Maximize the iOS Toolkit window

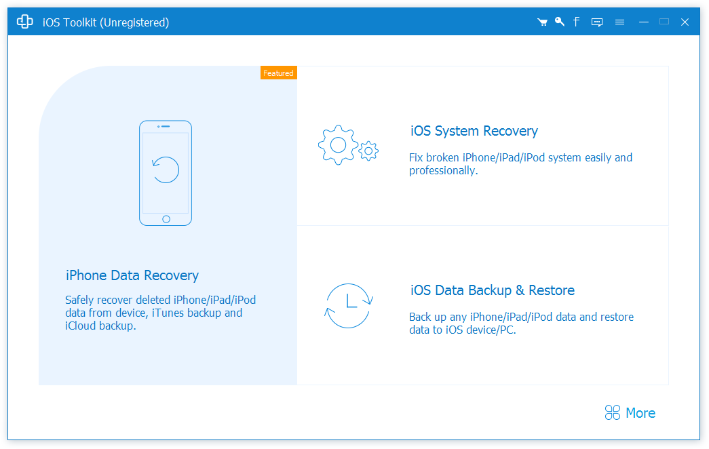tap(664, 21)
